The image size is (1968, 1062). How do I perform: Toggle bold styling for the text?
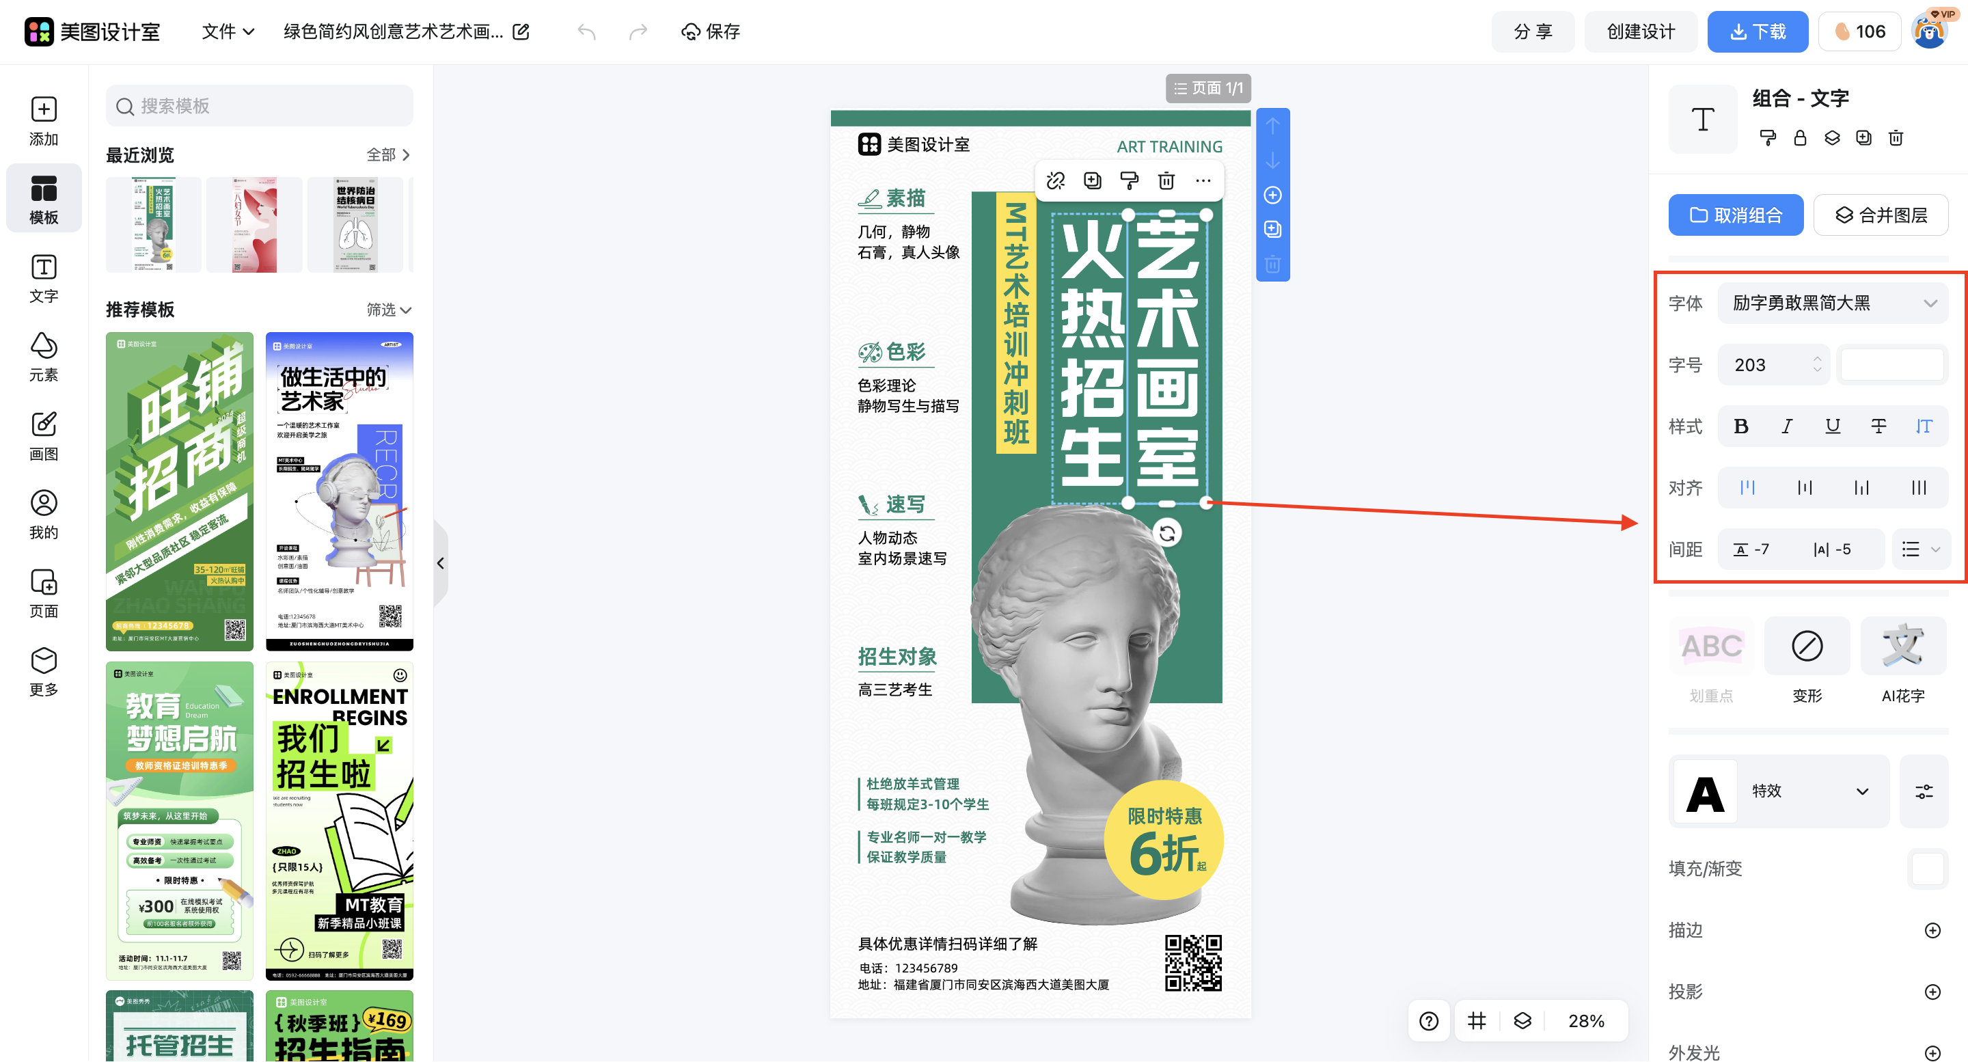(x=1741, y=426)
